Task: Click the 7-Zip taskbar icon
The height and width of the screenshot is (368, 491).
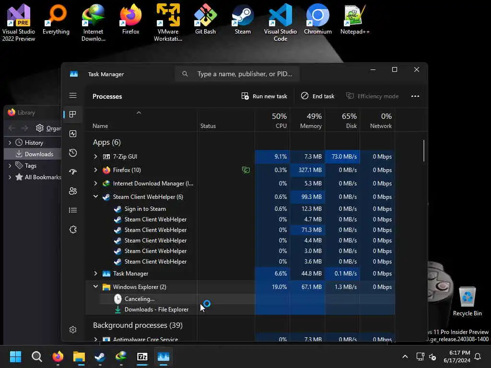Action: click(x=142, y=356)
